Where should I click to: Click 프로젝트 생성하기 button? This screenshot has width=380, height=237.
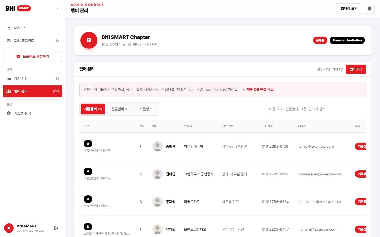[32, 56]
